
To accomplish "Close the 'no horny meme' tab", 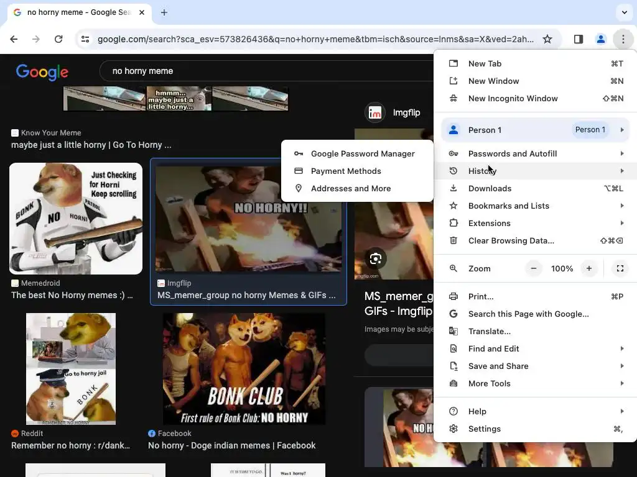I will click(142, 12).
